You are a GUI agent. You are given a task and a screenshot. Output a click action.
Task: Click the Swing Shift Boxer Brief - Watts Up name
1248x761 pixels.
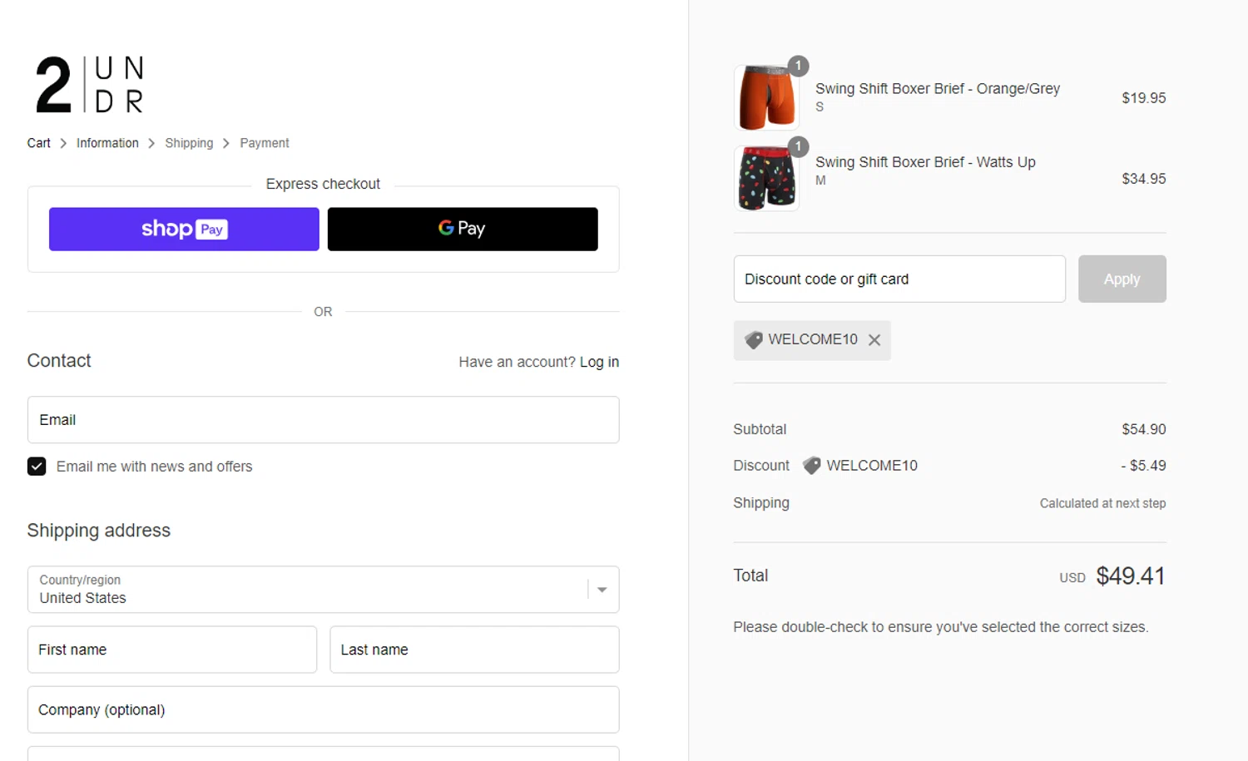point(925,162)
